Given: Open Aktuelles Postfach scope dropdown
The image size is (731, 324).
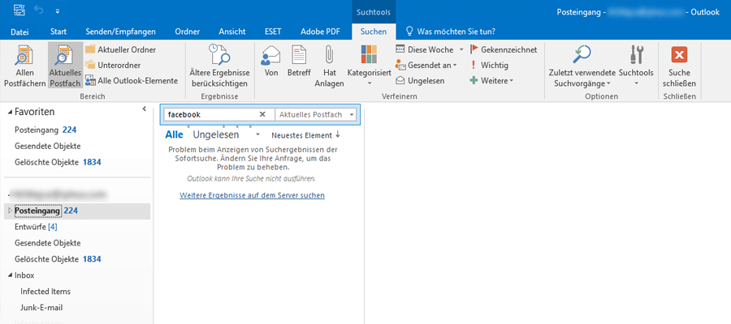Looking at the screenshot, I should (x=352, y=114).
